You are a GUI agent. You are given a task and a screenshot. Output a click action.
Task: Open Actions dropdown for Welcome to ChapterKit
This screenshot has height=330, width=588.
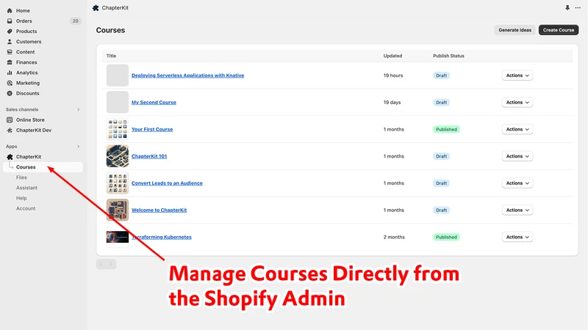[517, 210]
